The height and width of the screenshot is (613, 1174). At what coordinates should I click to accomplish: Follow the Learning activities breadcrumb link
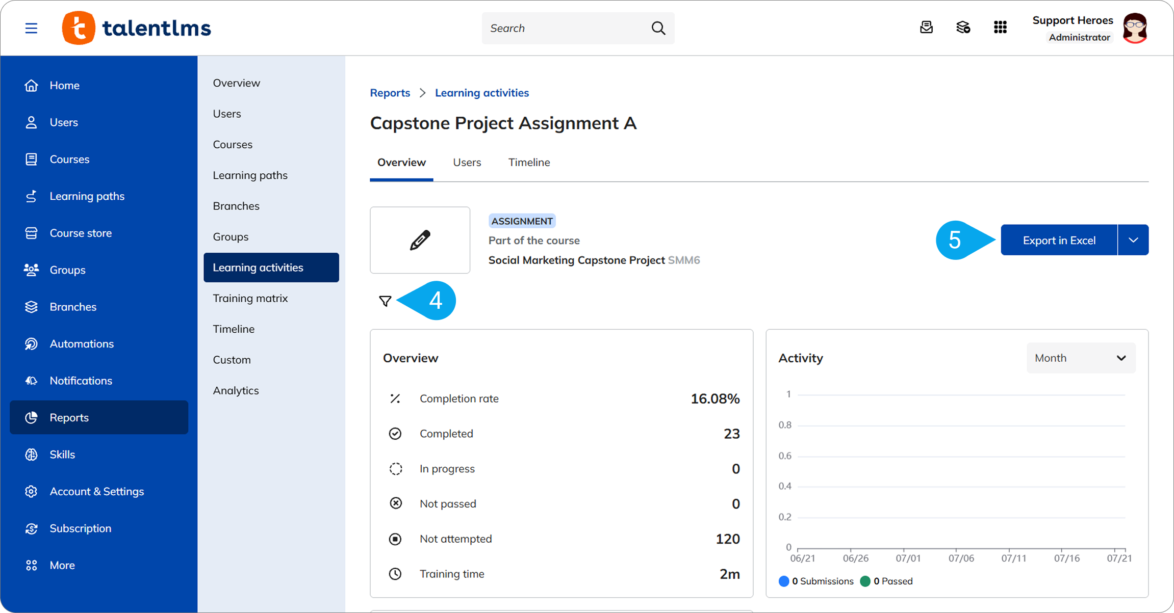[481, 93]
